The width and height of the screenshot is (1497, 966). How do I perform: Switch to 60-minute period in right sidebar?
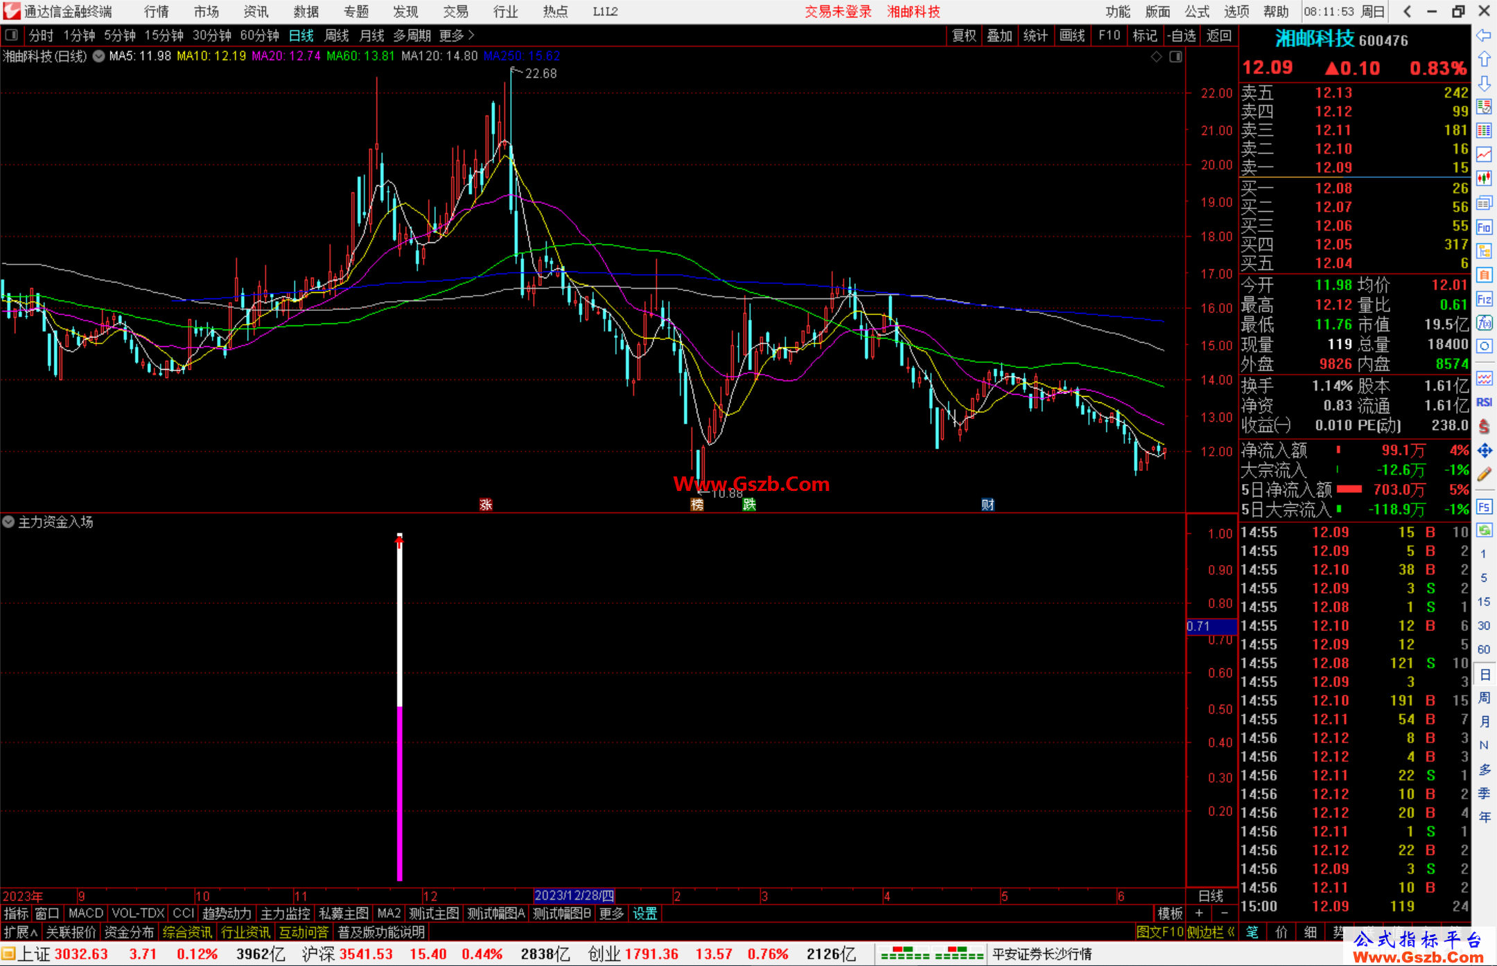pos(1483,650)
